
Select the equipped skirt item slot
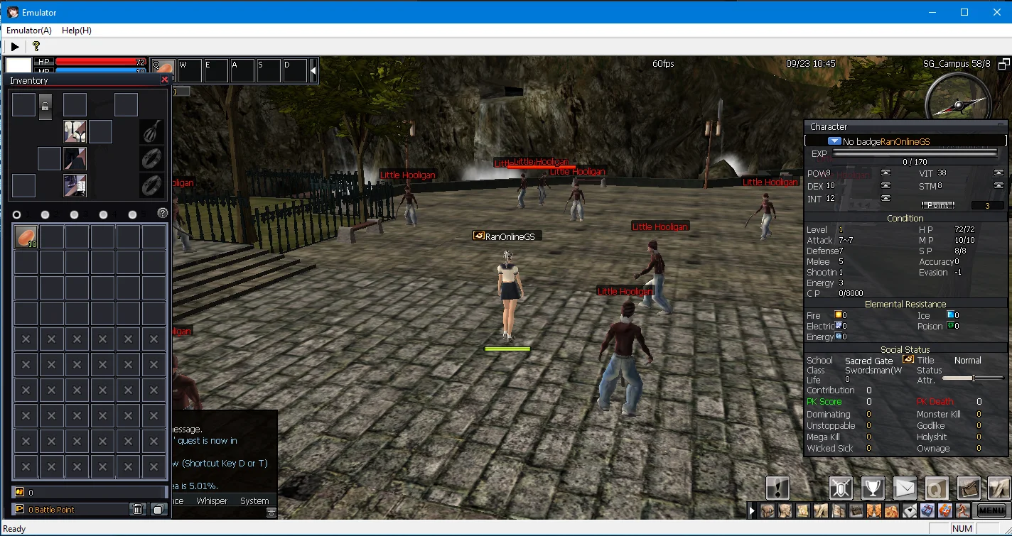[75, 158]
